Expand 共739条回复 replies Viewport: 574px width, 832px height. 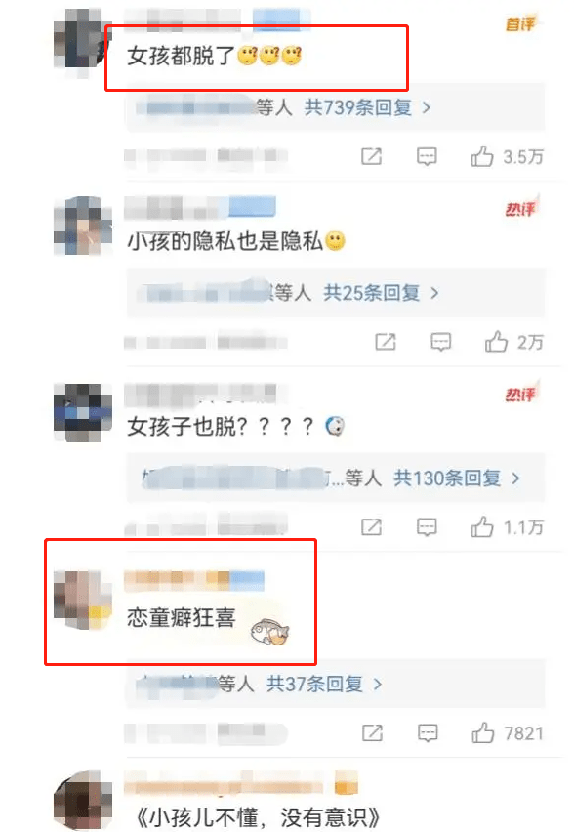point(367,107)
